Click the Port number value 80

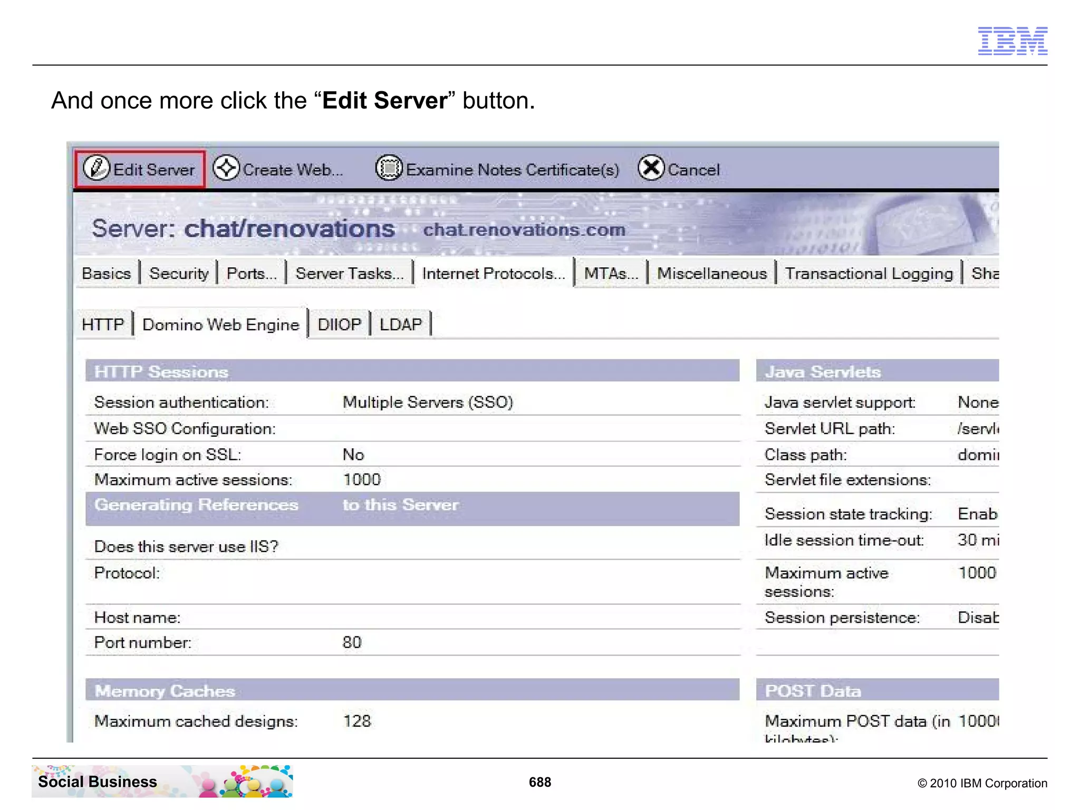tap(352, 642)
